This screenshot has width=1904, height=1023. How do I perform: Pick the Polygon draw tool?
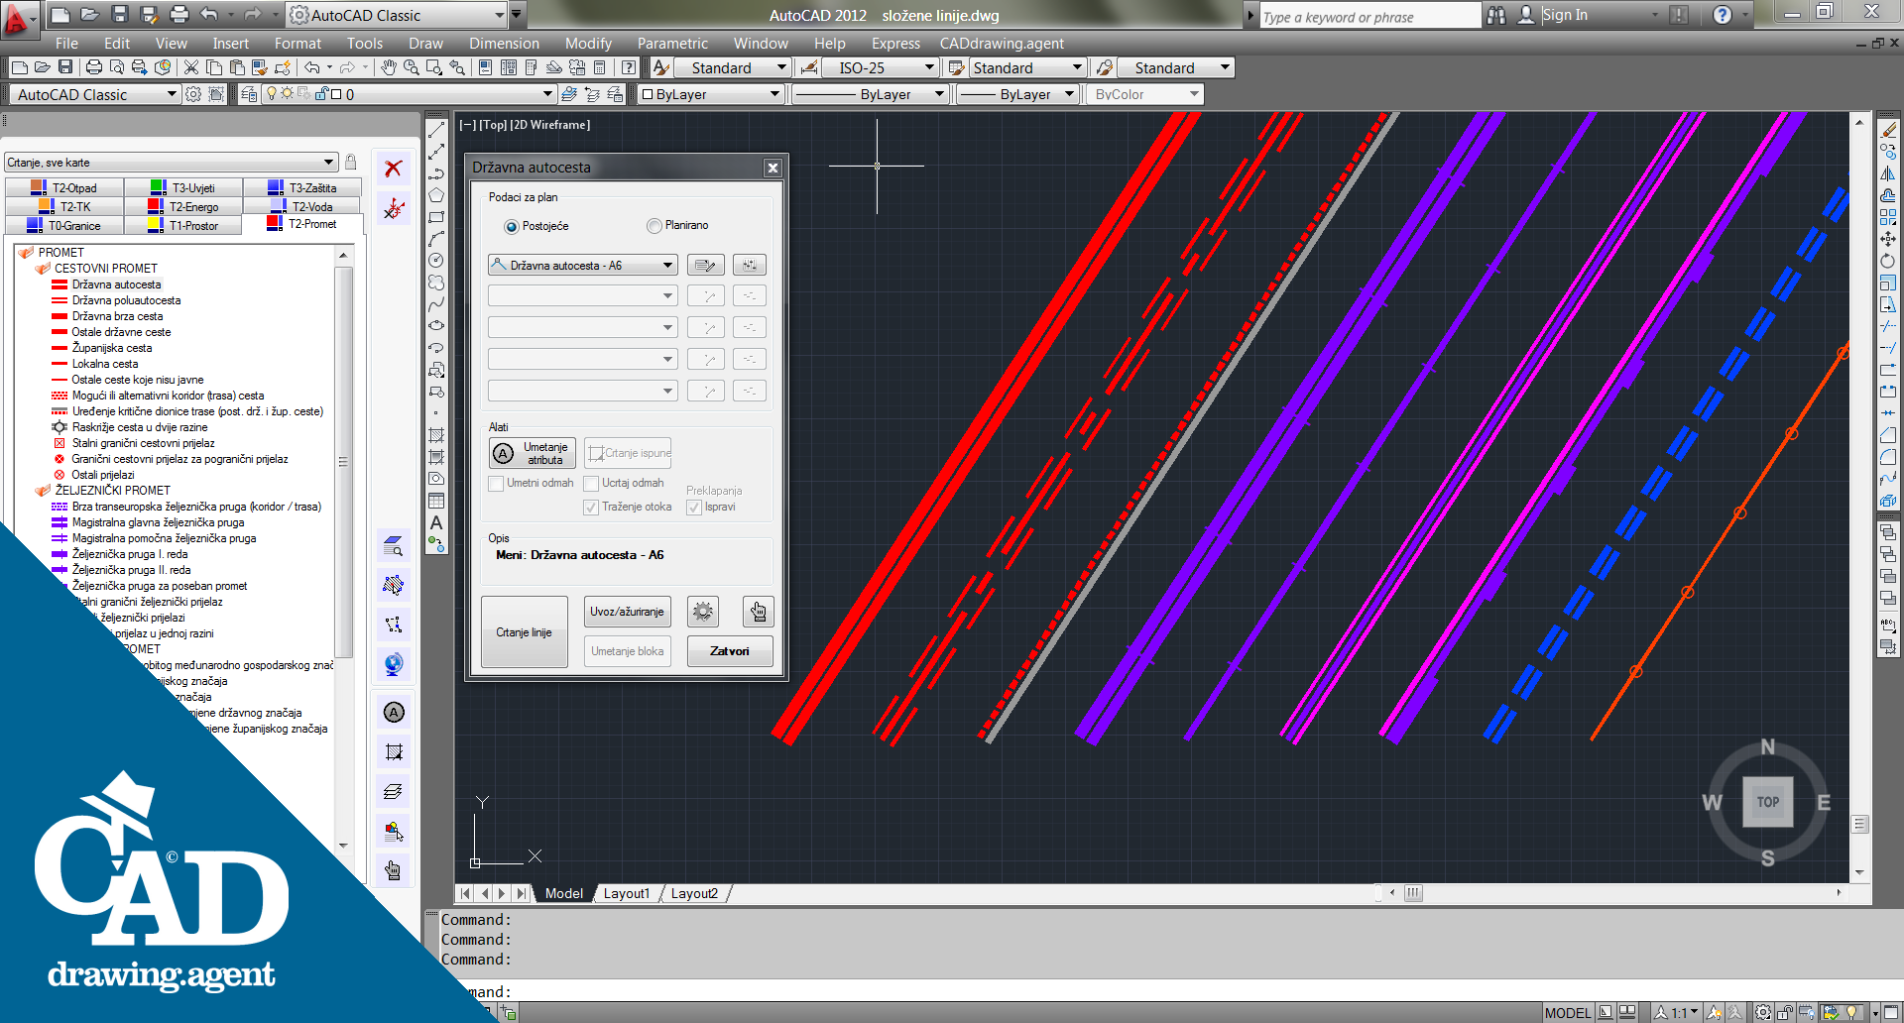tap(436, 195)
